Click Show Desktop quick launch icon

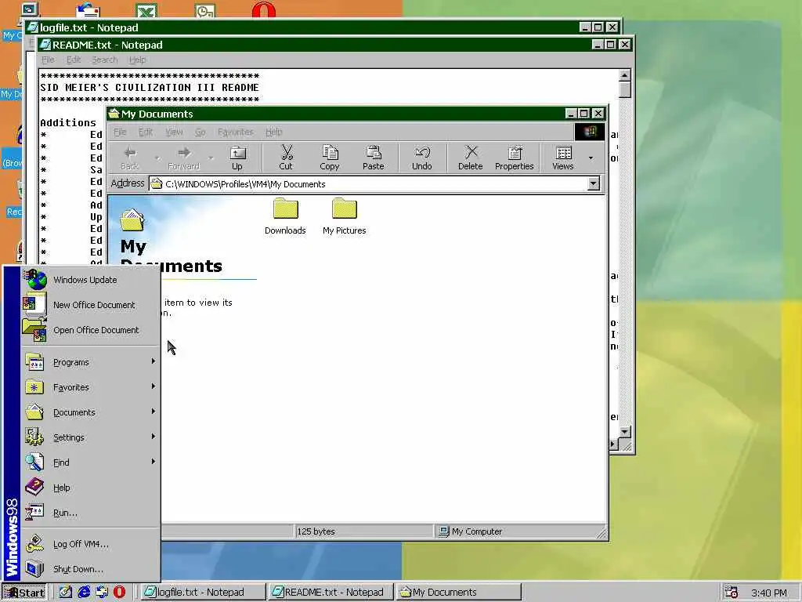pos(66,593)
